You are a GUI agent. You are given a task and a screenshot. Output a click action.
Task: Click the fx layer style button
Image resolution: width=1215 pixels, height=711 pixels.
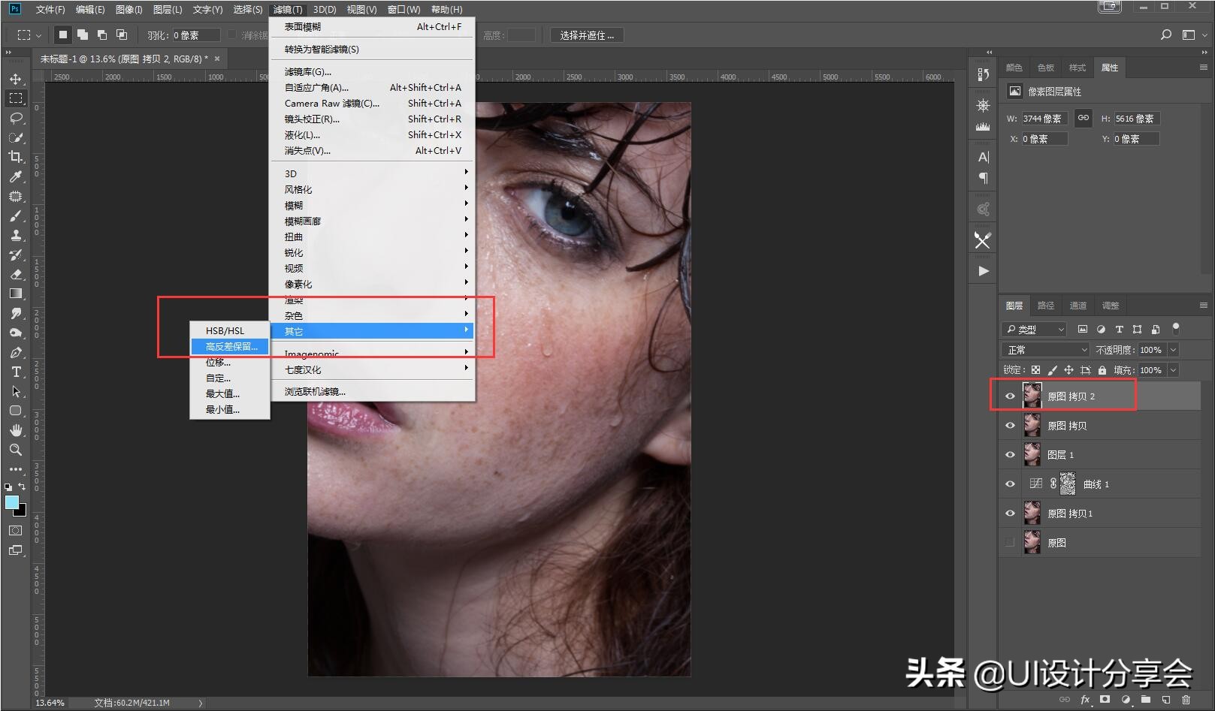tap(1086, 699)
